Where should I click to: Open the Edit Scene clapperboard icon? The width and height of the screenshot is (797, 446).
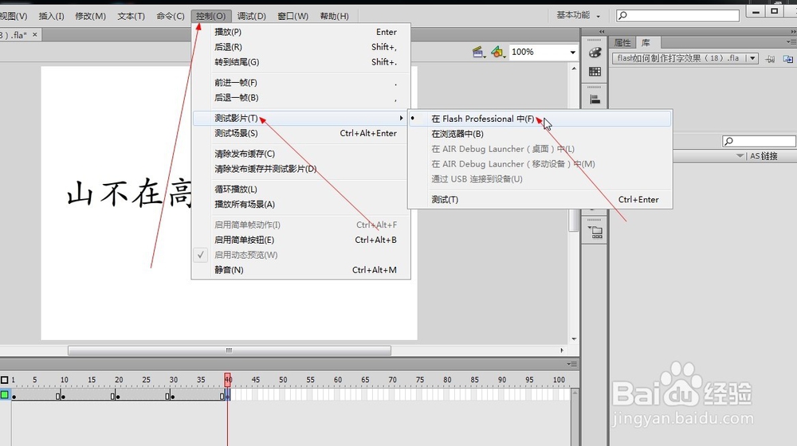(x=477, y=52)
